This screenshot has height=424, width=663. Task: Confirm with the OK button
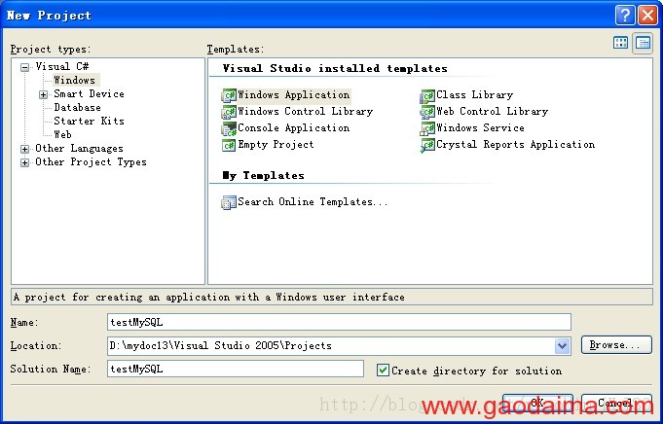(537, 403)
